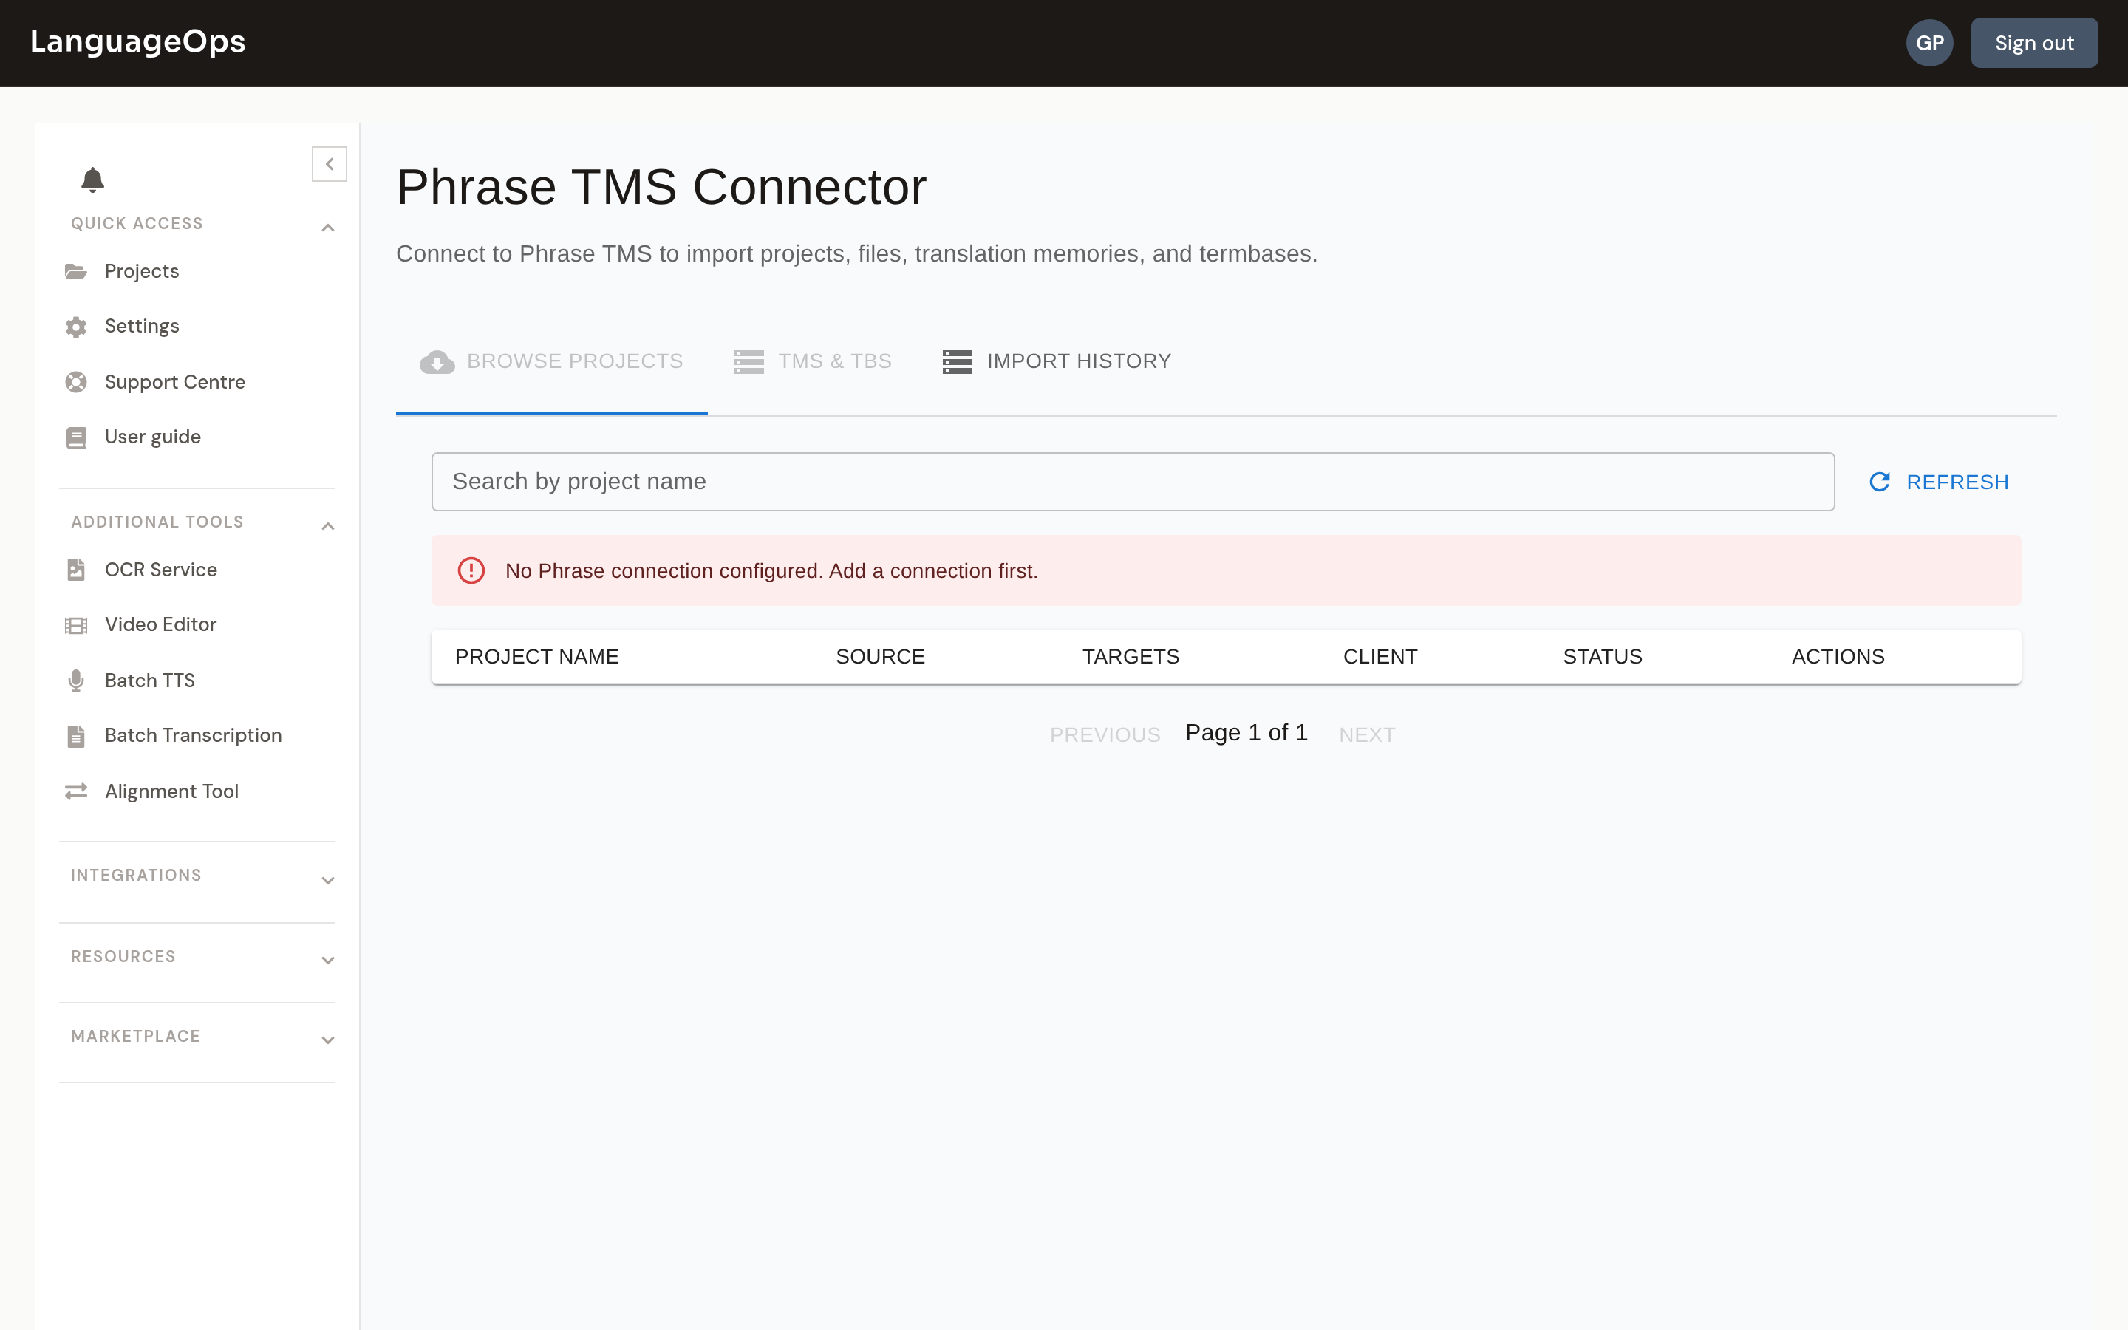
Task: Collapse the sidebar with the arrow button
Action: 329,163
